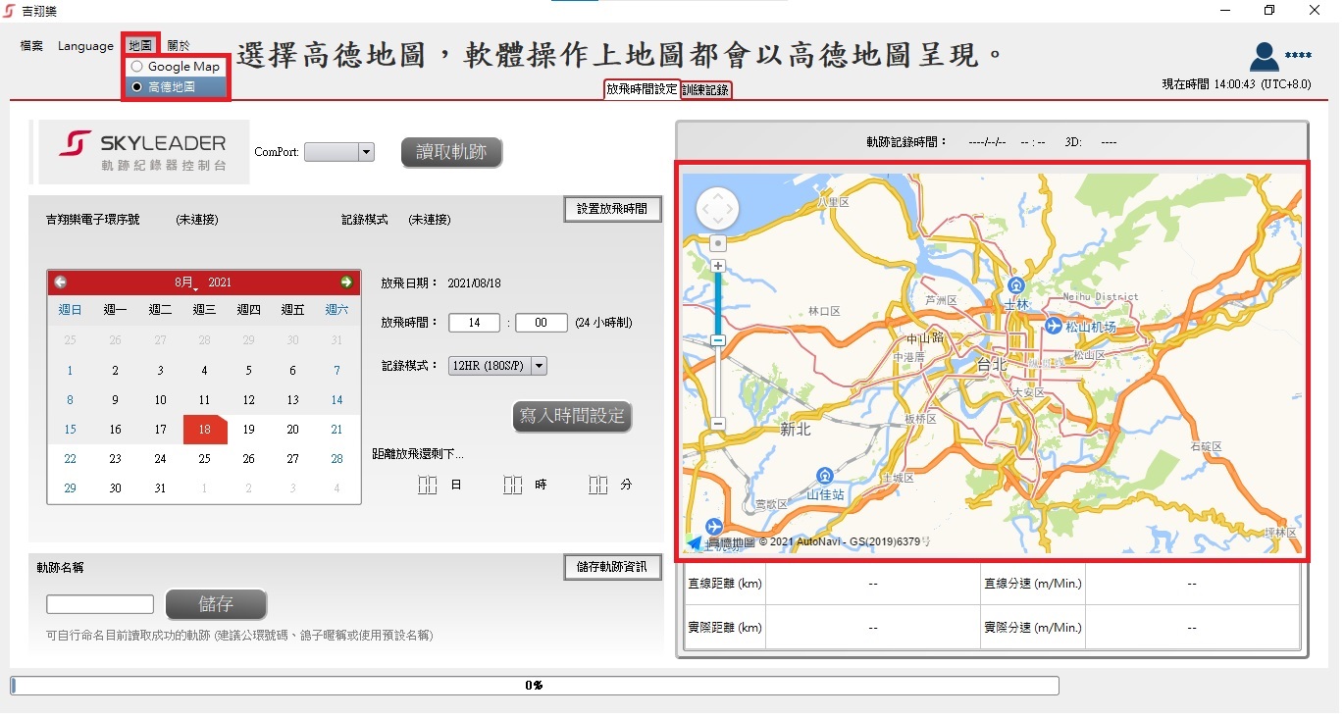Click the map zoom slider handle
The width and height of the screenshot is (1344, 718).
(x=718, y=339)
